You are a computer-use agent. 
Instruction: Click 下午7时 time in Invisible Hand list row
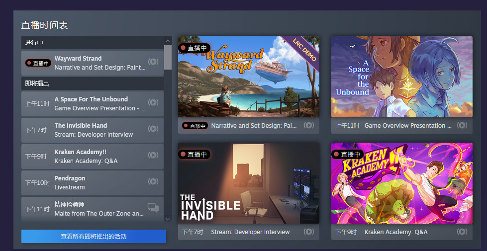point(36,130)
